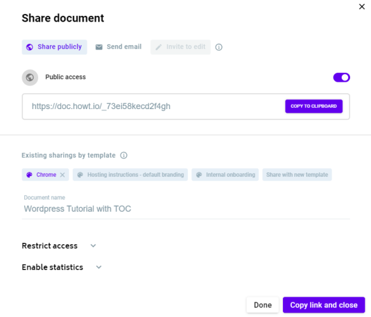Click the palette icon on Hosting instructions chip
Viewport: 371px width, 317px height.
click(x=80, y=174)
